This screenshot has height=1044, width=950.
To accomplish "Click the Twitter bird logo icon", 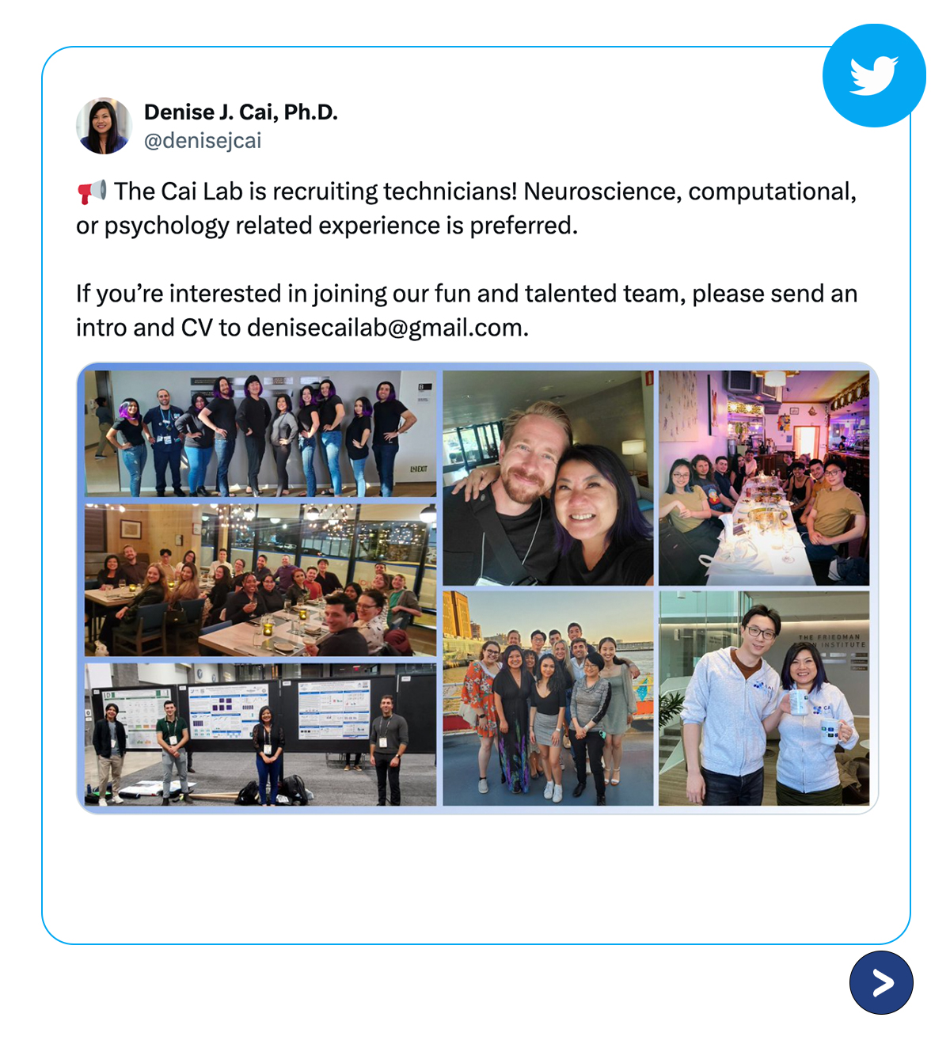I will tap(874, 76).
